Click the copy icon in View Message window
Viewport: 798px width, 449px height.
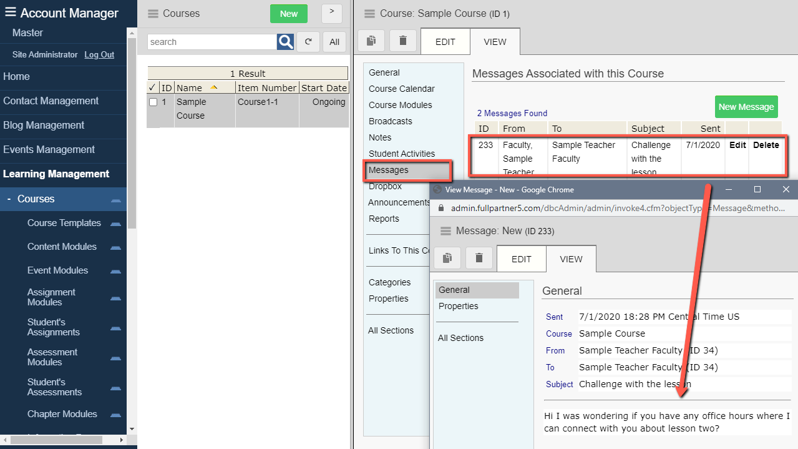[x=447, y=258]
